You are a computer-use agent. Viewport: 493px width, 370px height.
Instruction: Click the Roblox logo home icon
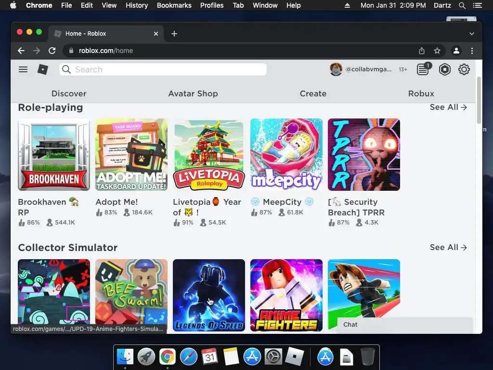coord(43,69)
